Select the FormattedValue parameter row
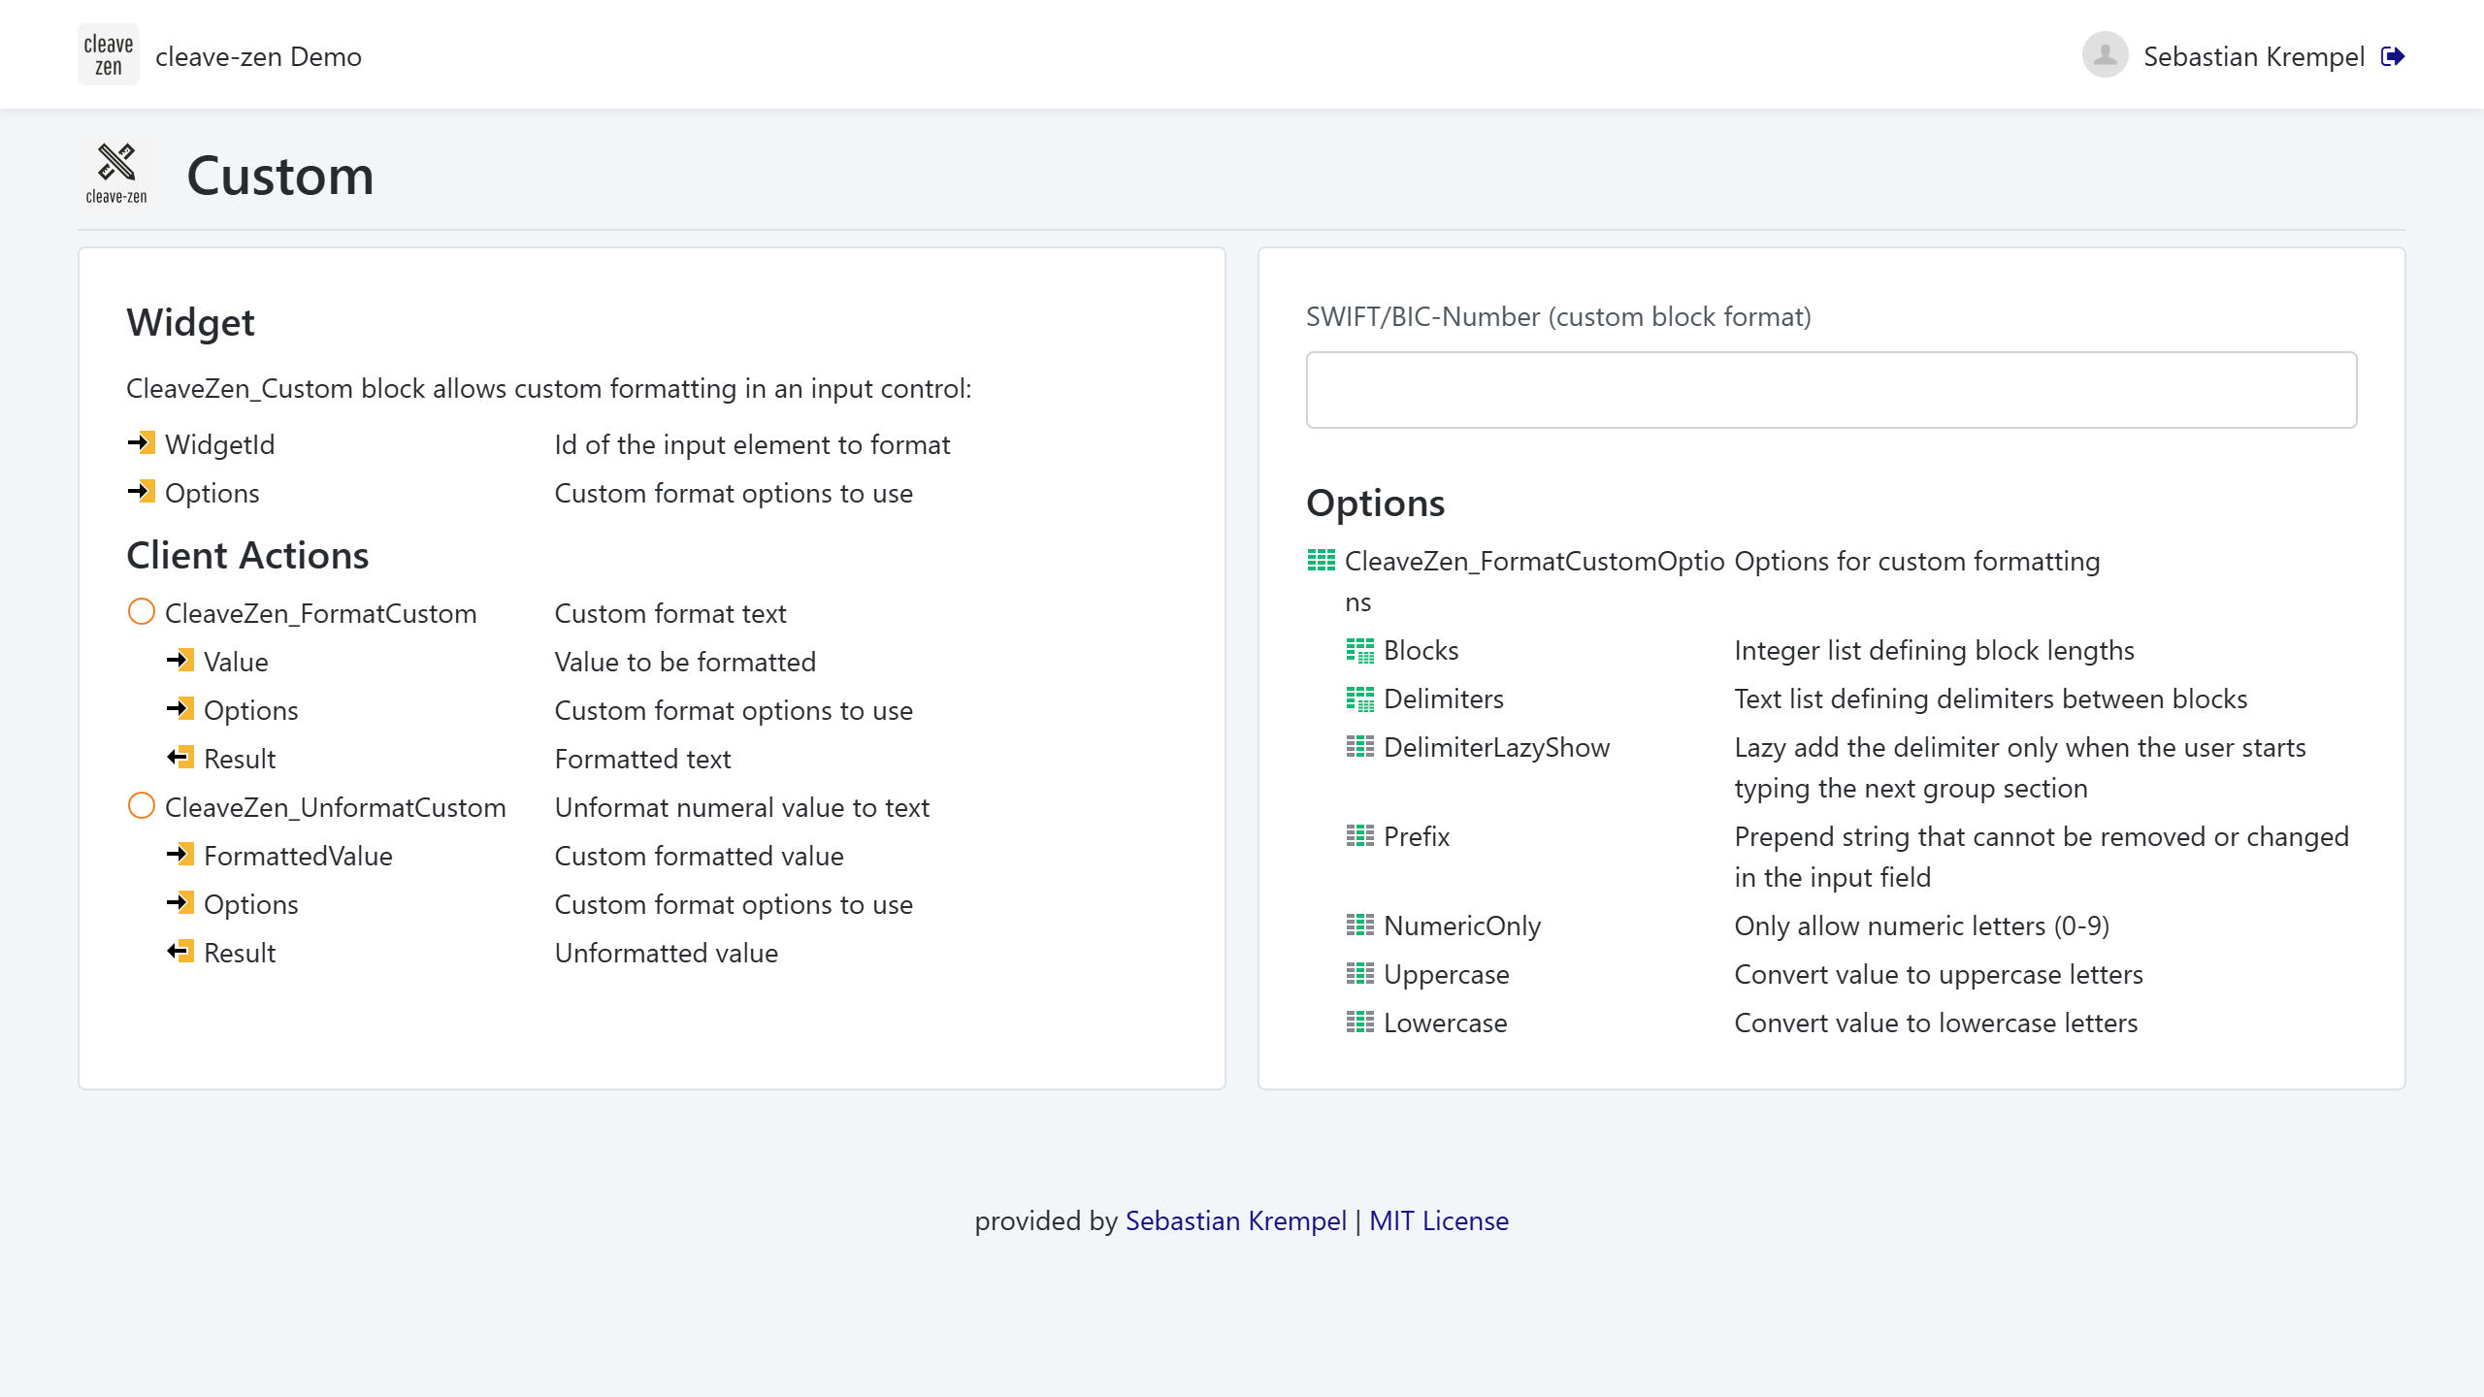Screen dimensions: 2484x1397 click(x=298, y=856)
